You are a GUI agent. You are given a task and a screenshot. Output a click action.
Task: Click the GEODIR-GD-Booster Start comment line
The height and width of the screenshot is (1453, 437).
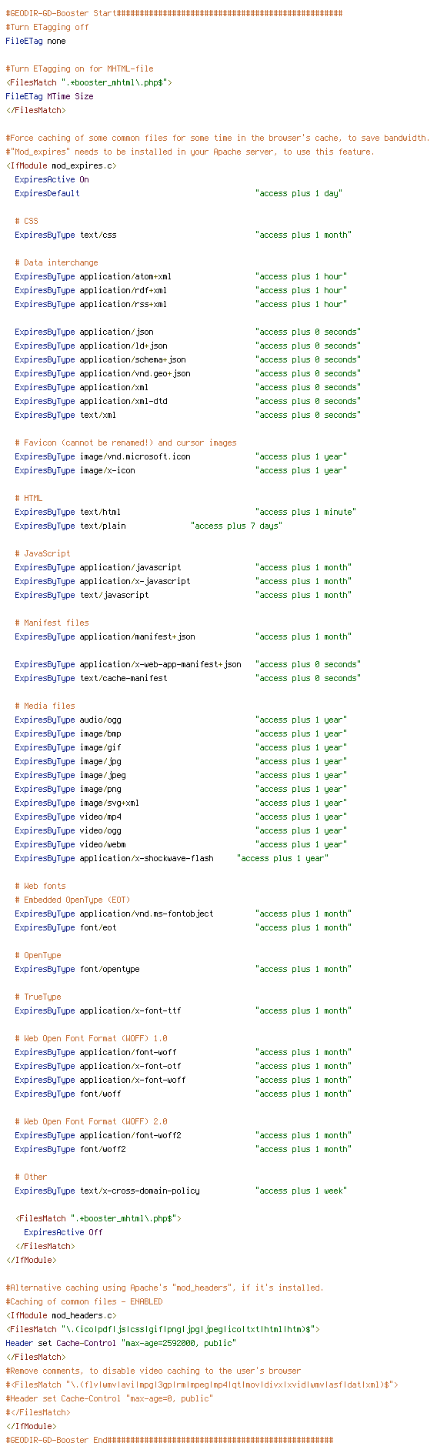click(x=174, y=13)
